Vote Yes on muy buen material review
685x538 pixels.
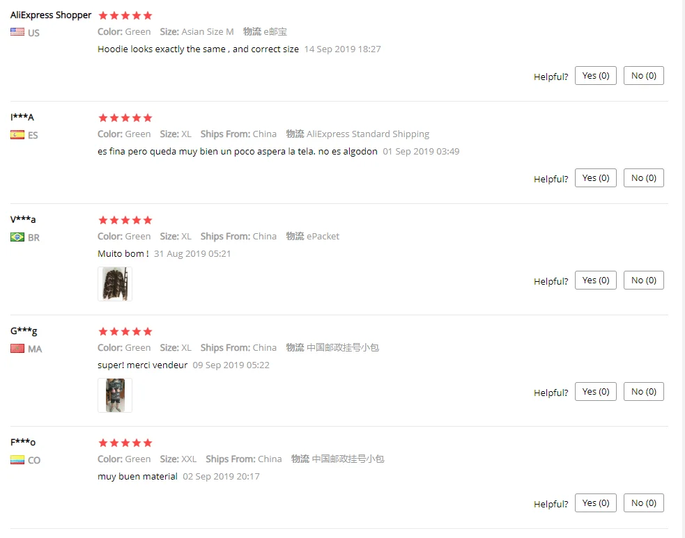pyautogui.click(x=595, y=503)
